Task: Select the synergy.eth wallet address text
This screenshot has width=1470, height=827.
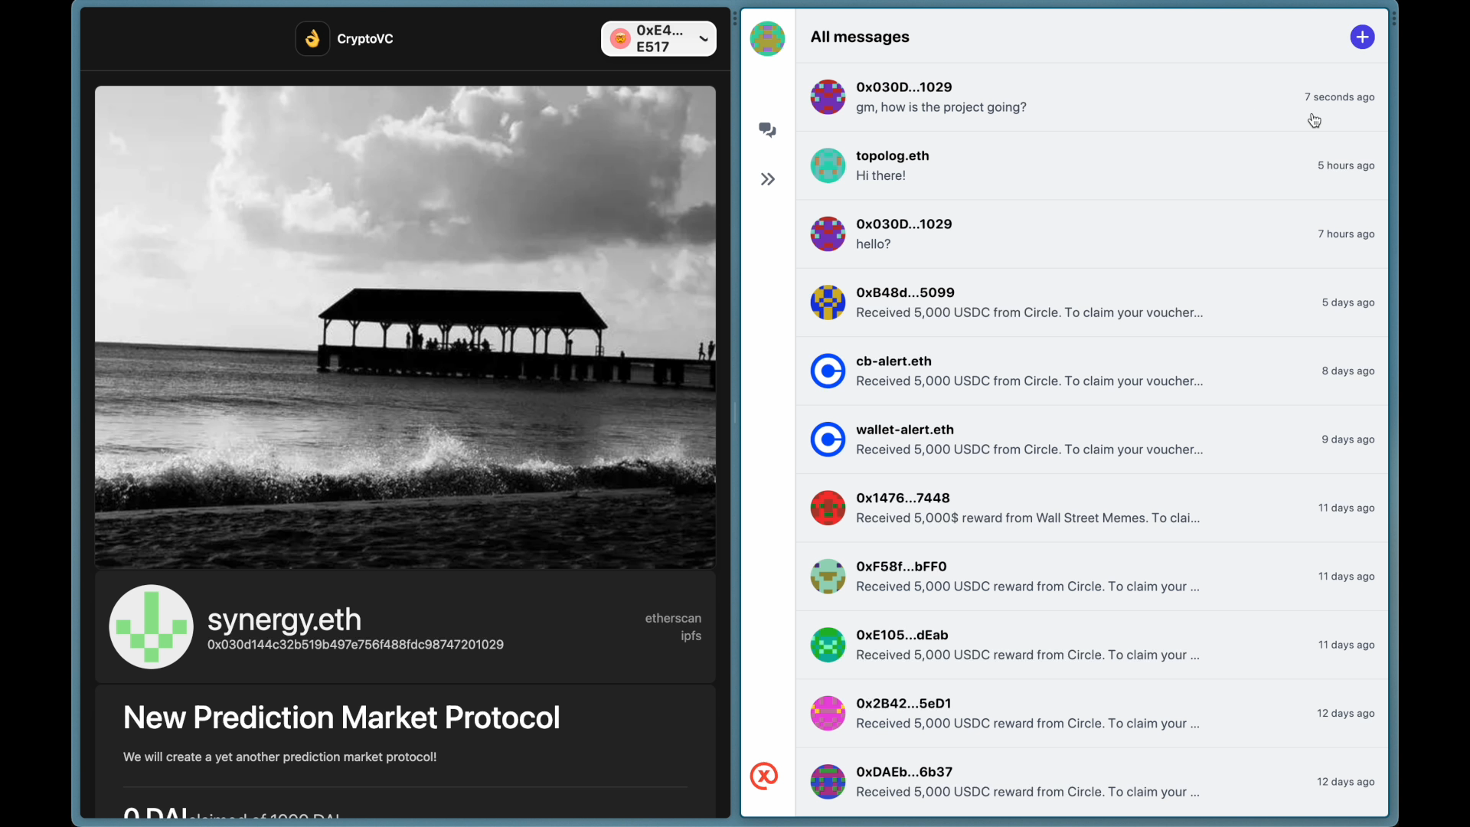Action: (355, 645)
